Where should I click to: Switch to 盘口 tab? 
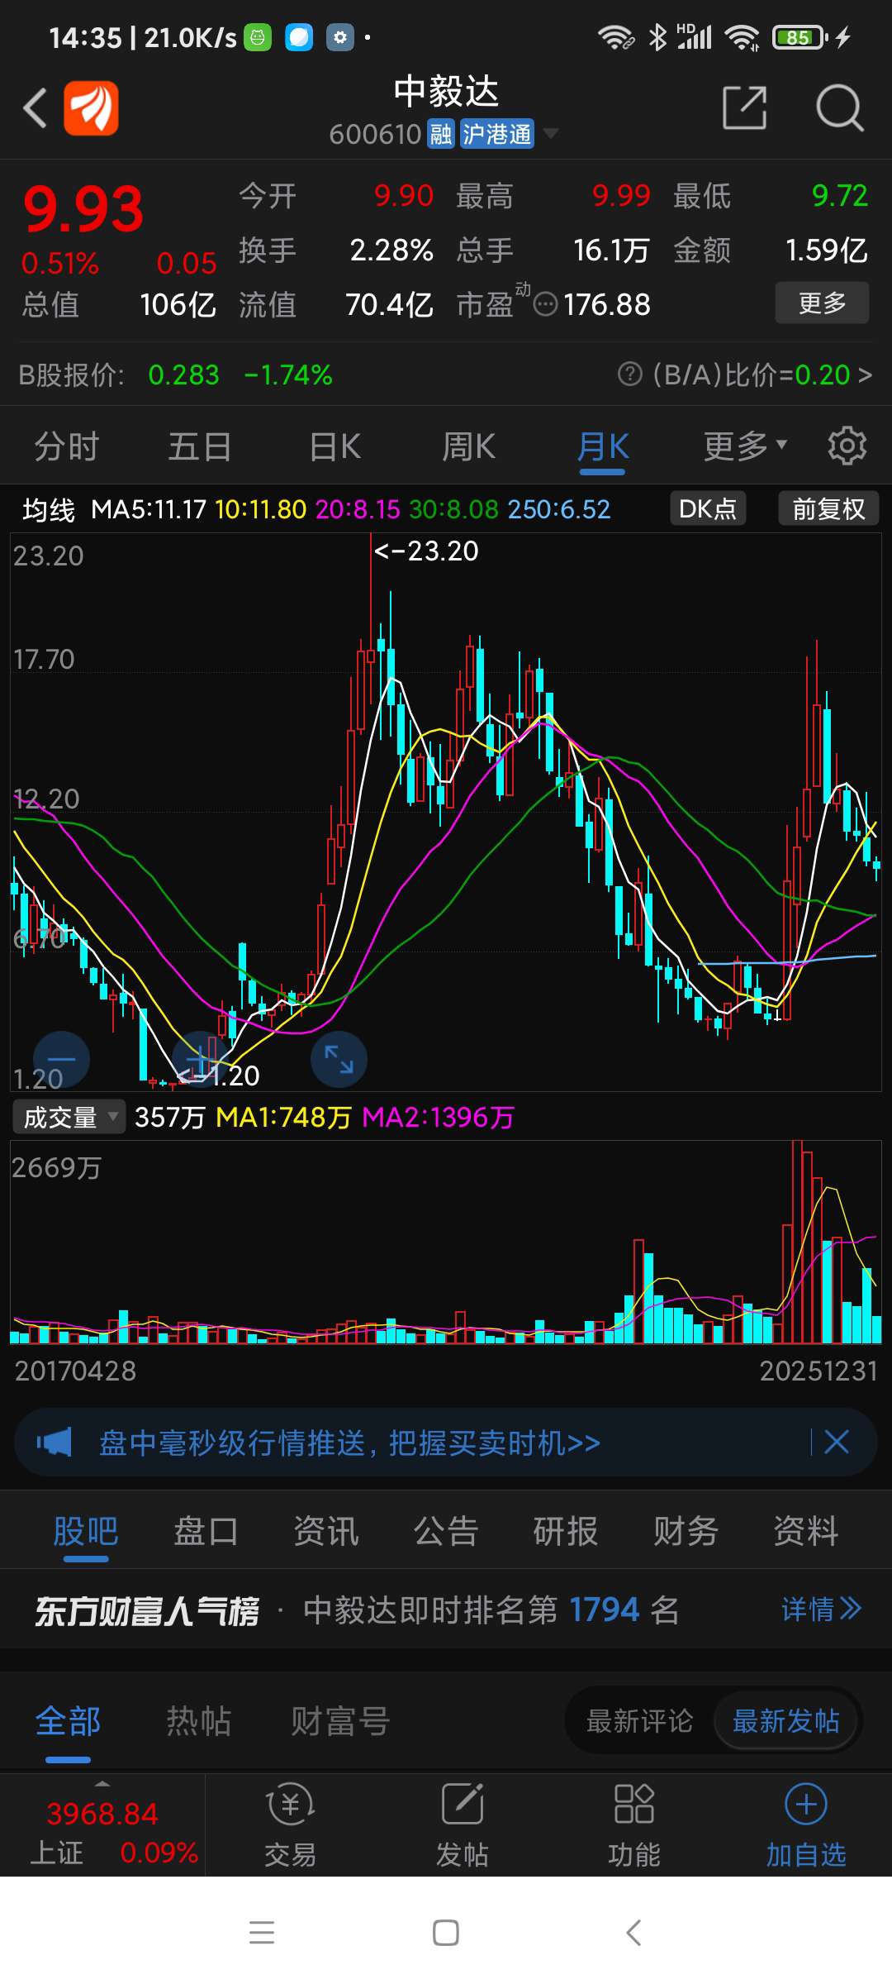(x=206, y=1531)
